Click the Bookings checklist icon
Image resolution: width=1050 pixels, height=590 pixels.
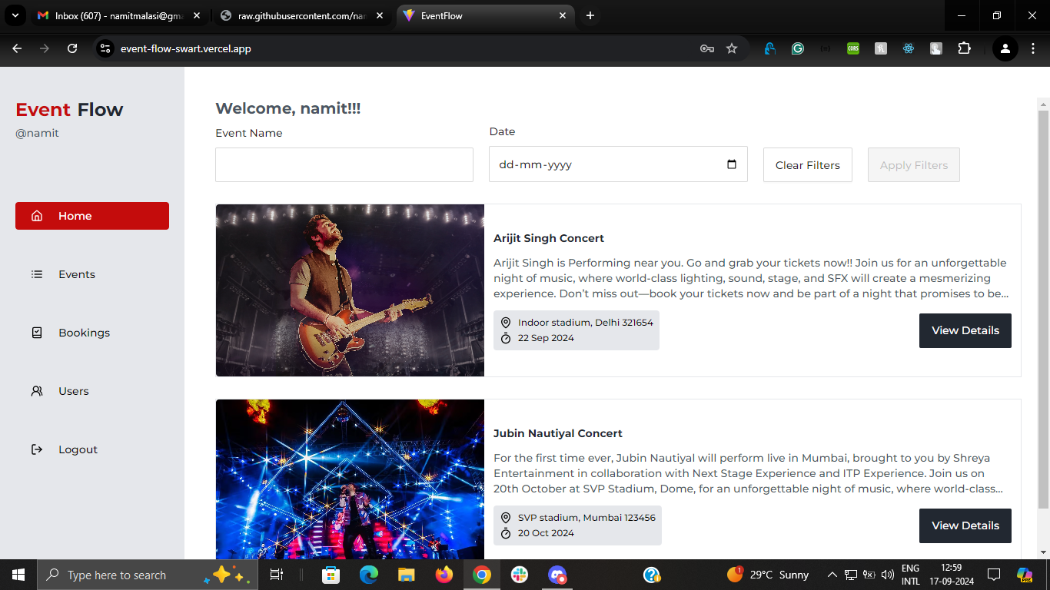coord(37,333)
